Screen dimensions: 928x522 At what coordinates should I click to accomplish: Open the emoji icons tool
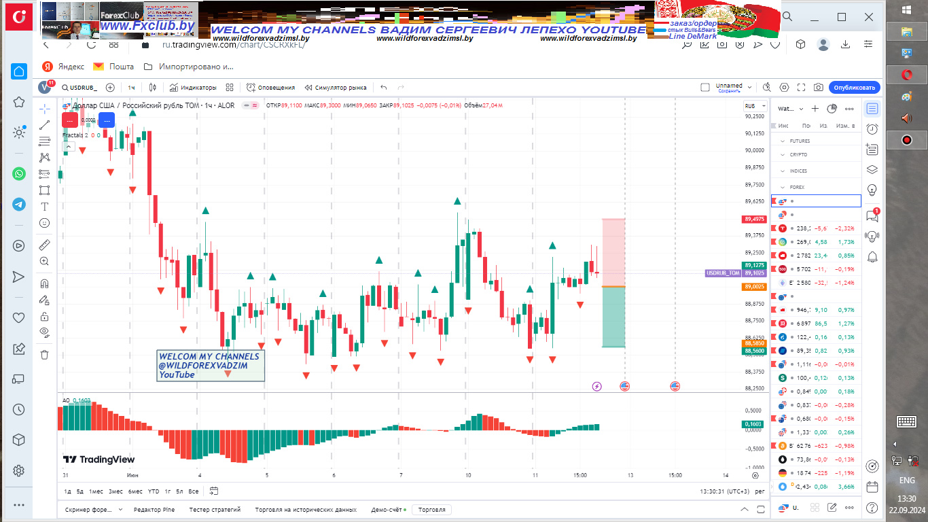44,222
